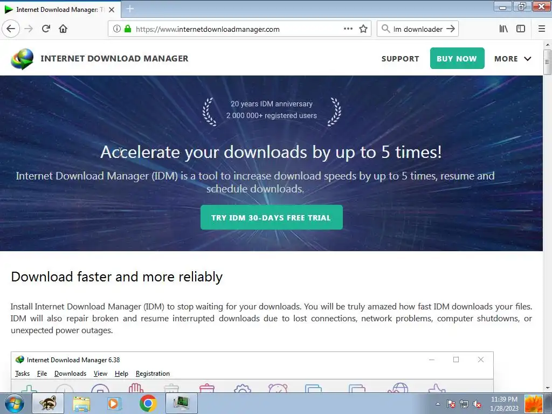Click the BUY NOW button

click(457, 58)
